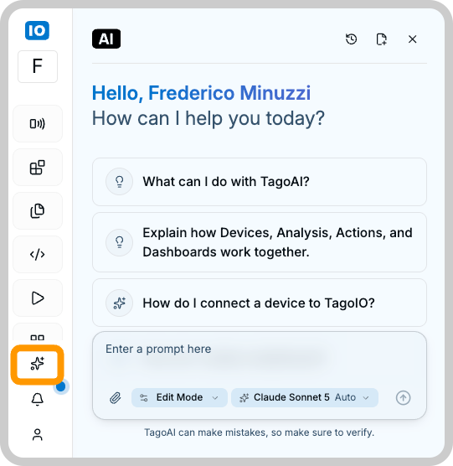The height and width of the screenshot is (466, 453).
Task: Click the TagoIO logo
Action: pos(37,30)
